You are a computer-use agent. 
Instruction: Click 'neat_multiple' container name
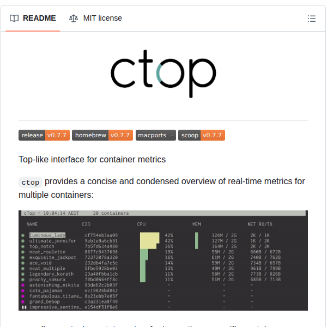47,268
